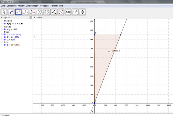173x116 pixels.
Task: Select the Reflect about line tool
Action: click(61, 12)
